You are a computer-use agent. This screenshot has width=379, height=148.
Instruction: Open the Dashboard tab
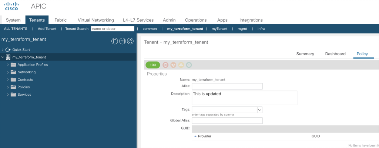click(x=335, y=54)
